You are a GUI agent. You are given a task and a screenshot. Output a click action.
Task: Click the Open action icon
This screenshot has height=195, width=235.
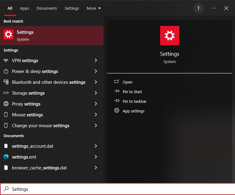(117, 81)
